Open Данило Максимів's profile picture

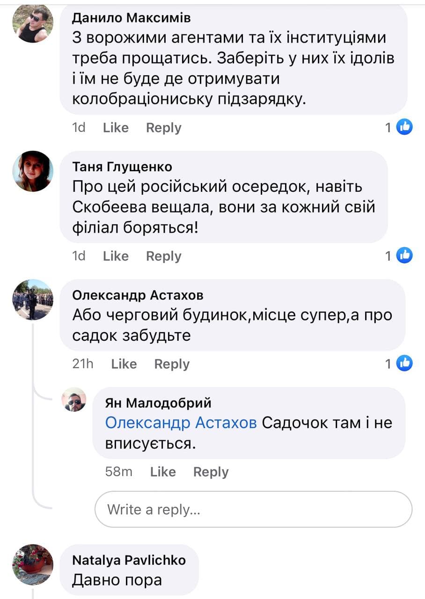33,23
